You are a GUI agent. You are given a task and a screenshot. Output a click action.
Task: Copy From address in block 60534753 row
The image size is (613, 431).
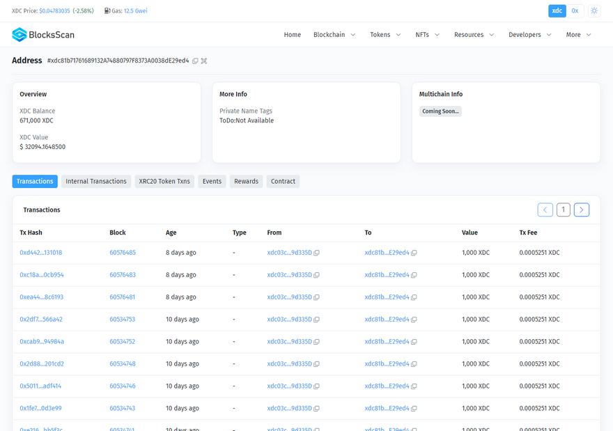pos(316,320)
